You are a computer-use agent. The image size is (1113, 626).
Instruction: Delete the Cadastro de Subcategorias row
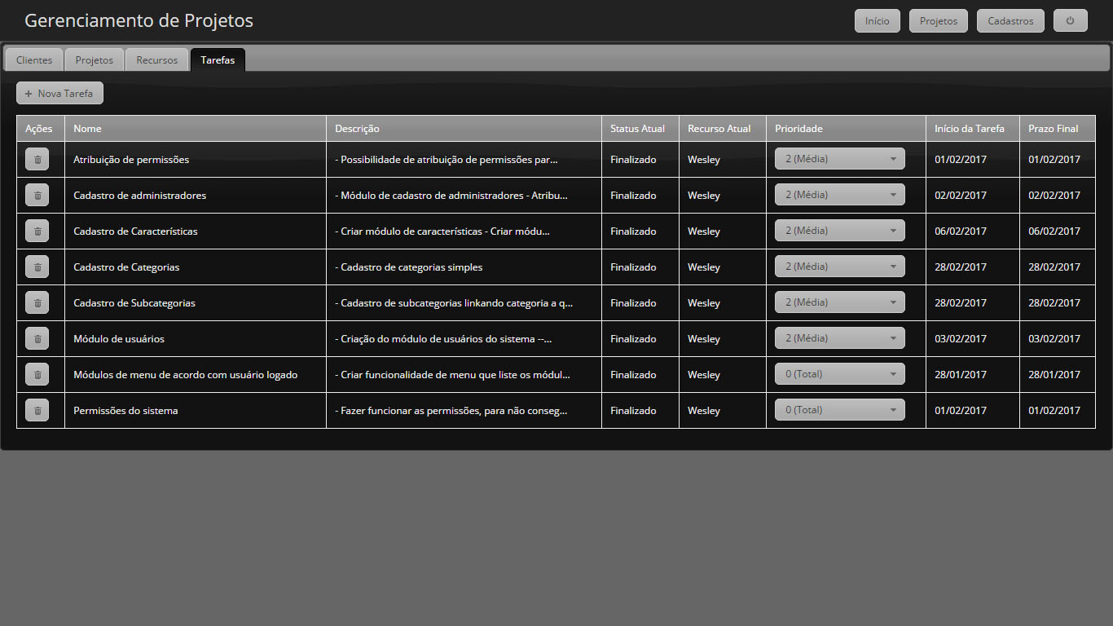coord(37,303)
